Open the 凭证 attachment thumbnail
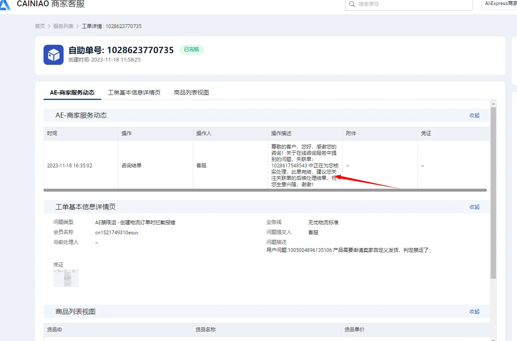This screenshot has height=341, width=517. coord(66,278)
